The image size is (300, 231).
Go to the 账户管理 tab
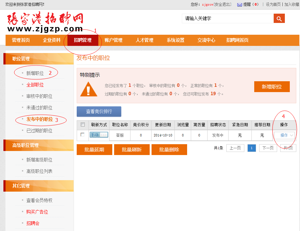114,40
